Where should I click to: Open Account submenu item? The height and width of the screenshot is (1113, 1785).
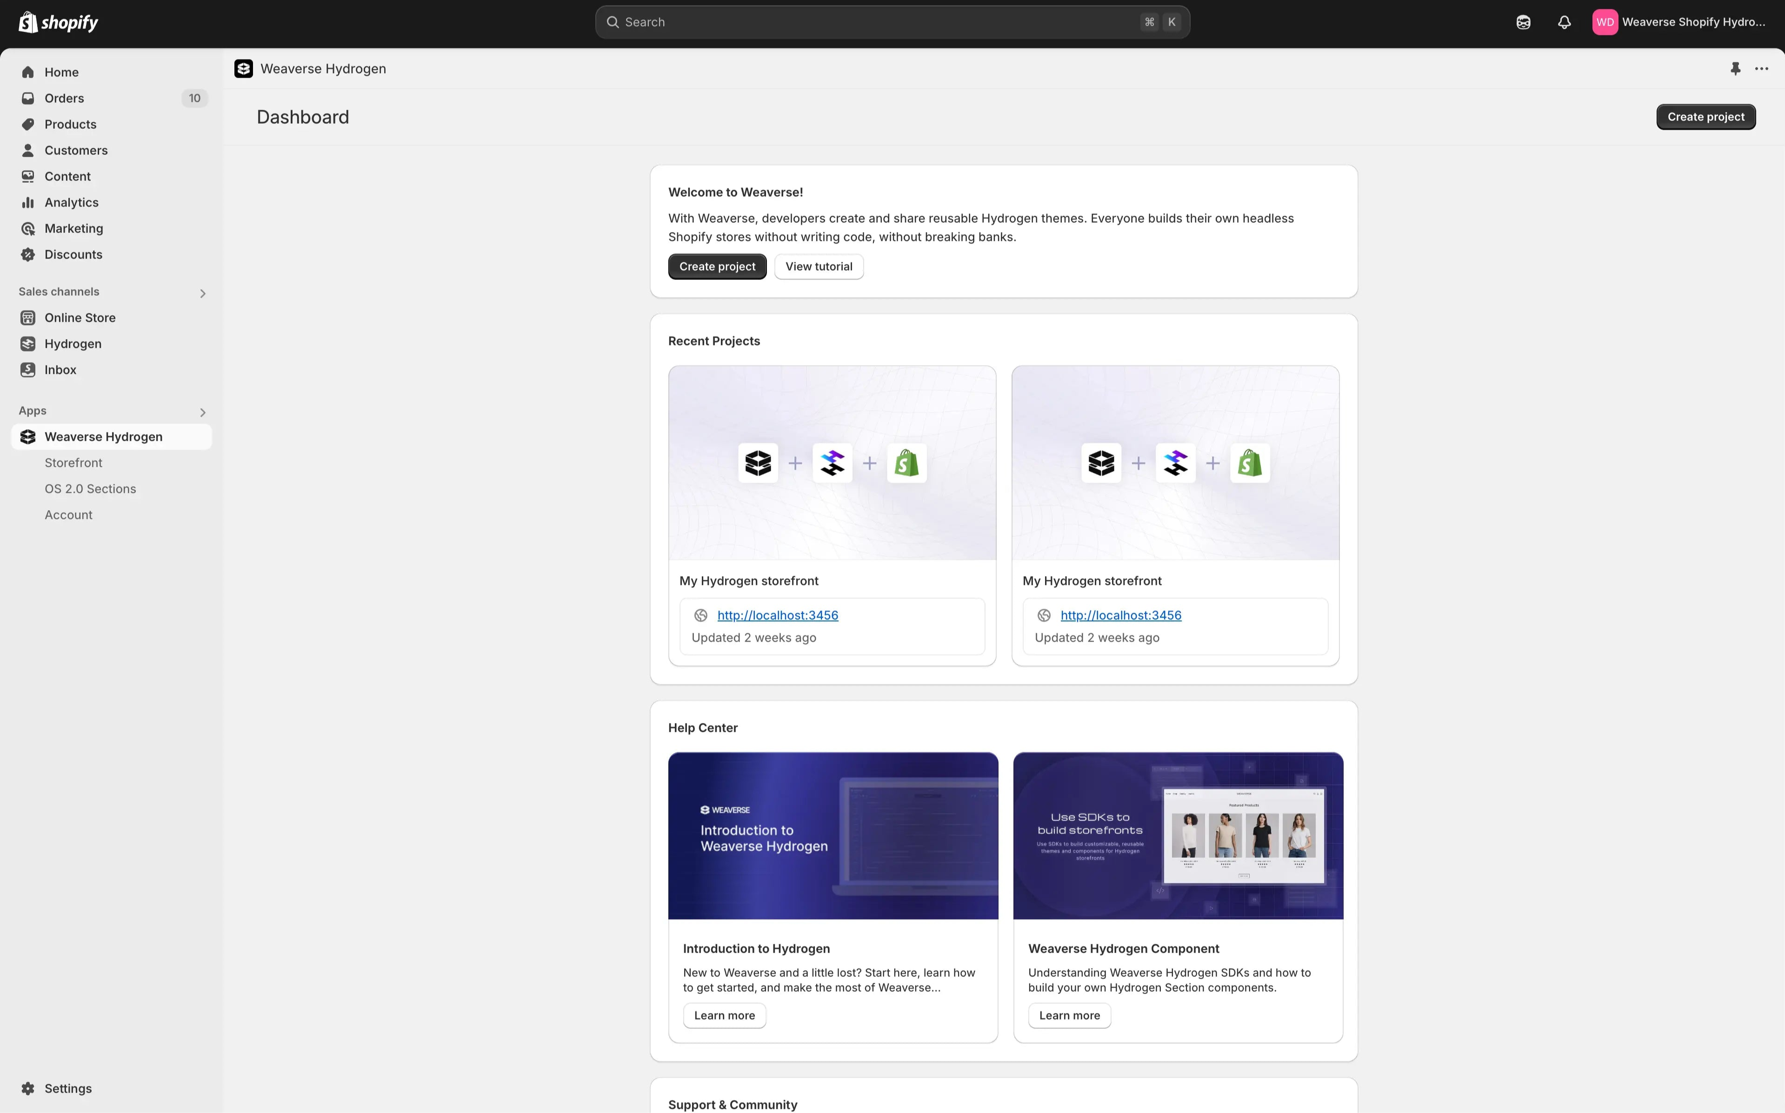[x=112, y=515]
